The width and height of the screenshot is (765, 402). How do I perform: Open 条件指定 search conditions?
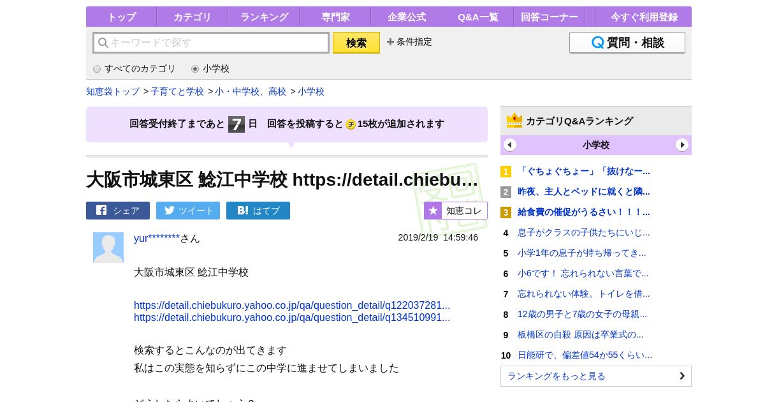[x=409, y=41]
